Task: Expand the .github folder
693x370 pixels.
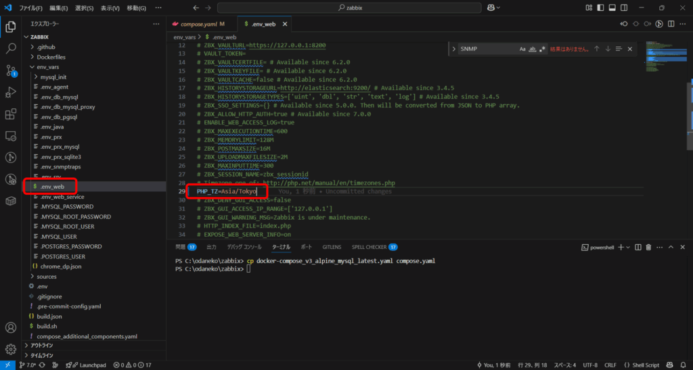Action: (x=32, y=47)
